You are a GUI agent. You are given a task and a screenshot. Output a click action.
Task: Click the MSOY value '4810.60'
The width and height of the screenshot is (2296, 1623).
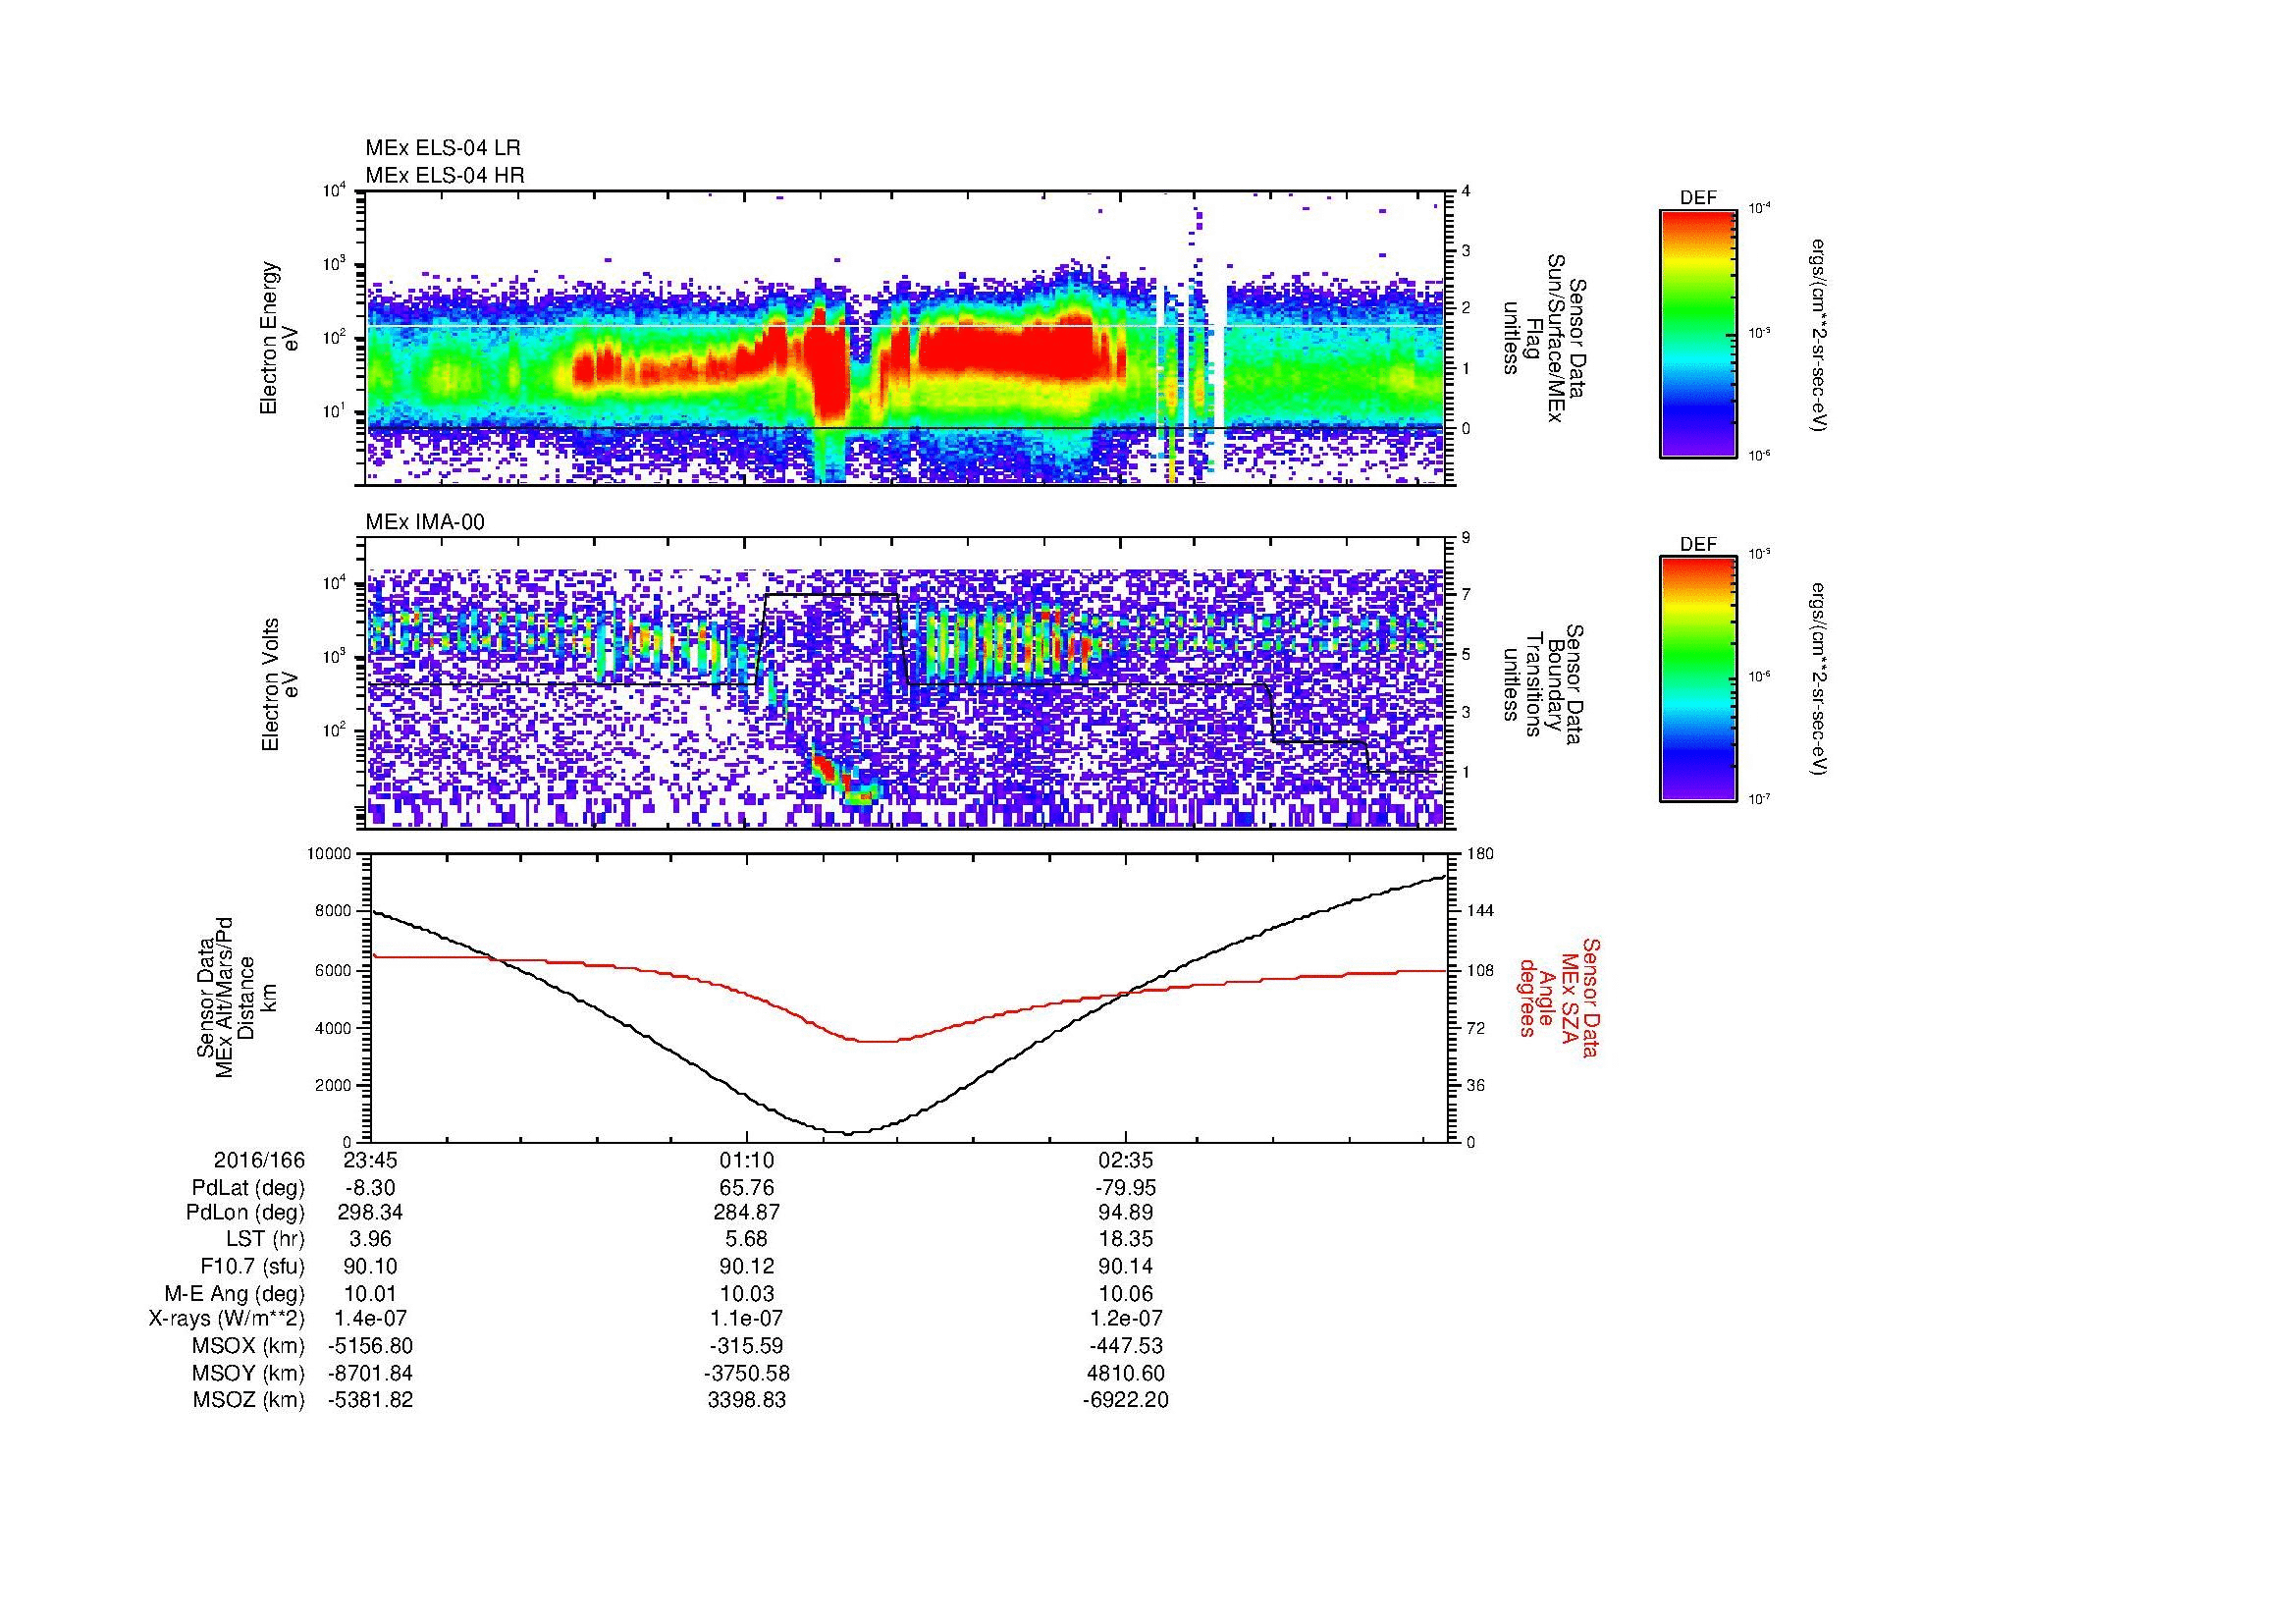(1125, 1373)
